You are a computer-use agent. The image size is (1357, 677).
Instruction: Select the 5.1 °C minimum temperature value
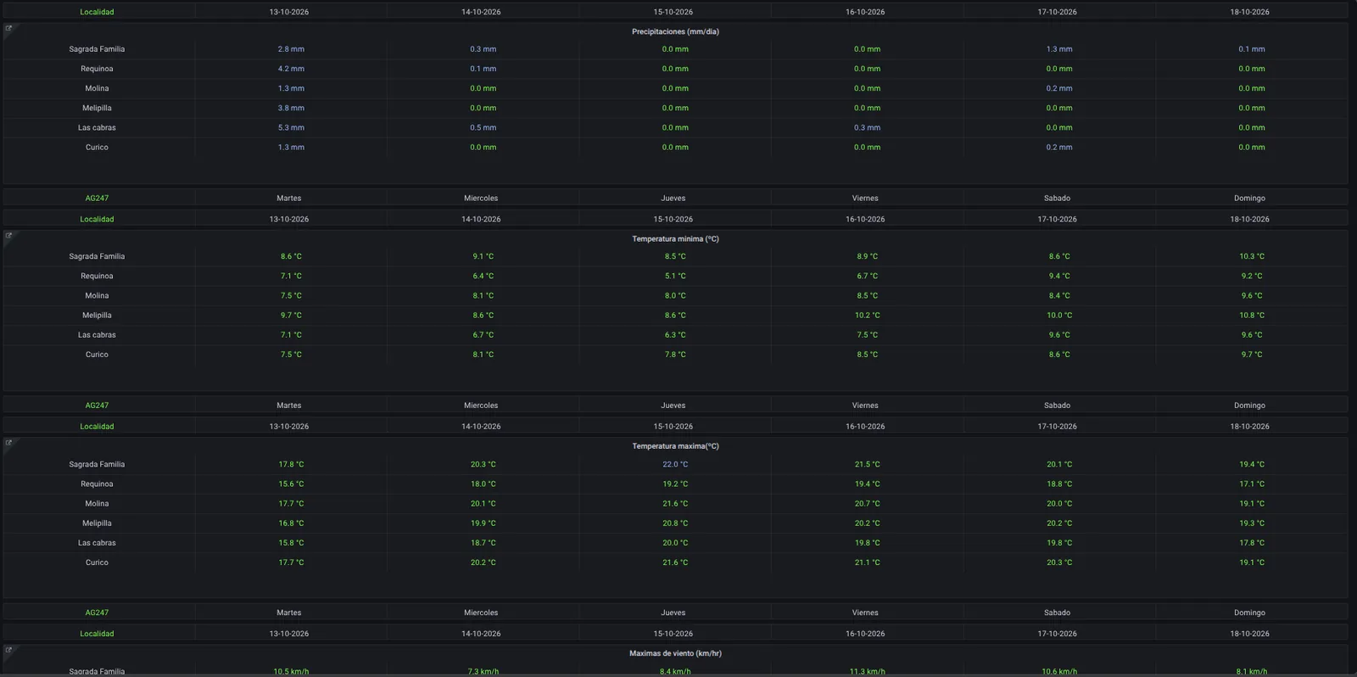click(x=675, y=277)
